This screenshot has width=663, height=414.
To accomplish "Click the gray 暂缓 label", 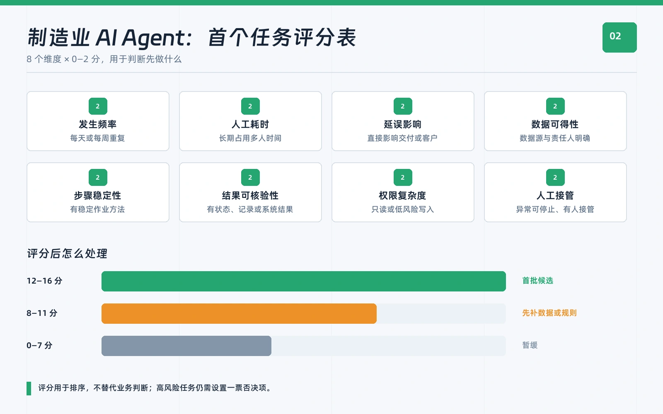I will pyautogui.click(x=530, y=345).
